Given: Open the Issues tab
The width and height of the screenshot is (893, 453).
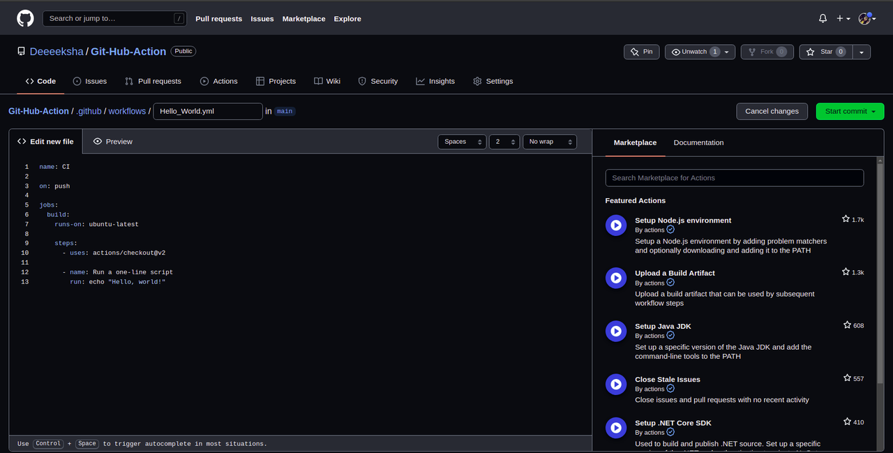Looking at the screenshot, I should tap(90, 81).
